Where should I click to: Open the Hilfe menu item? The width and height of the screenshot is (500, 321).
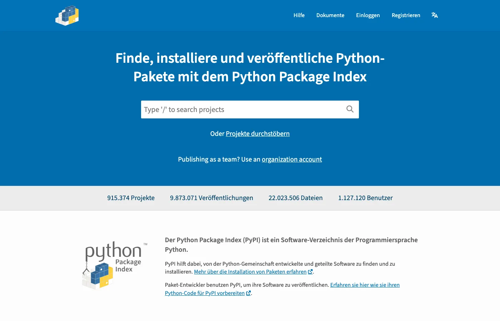[x=299, y=15]
